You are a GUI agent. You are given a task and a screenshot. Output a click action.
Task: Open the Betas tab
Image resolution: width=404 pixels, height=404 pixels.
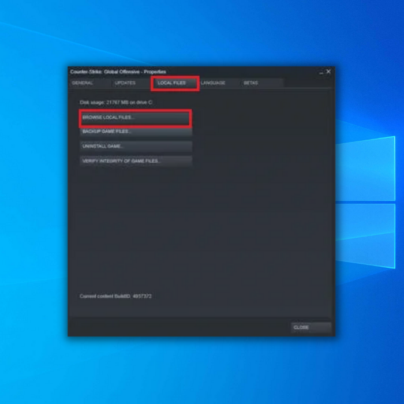261,83
